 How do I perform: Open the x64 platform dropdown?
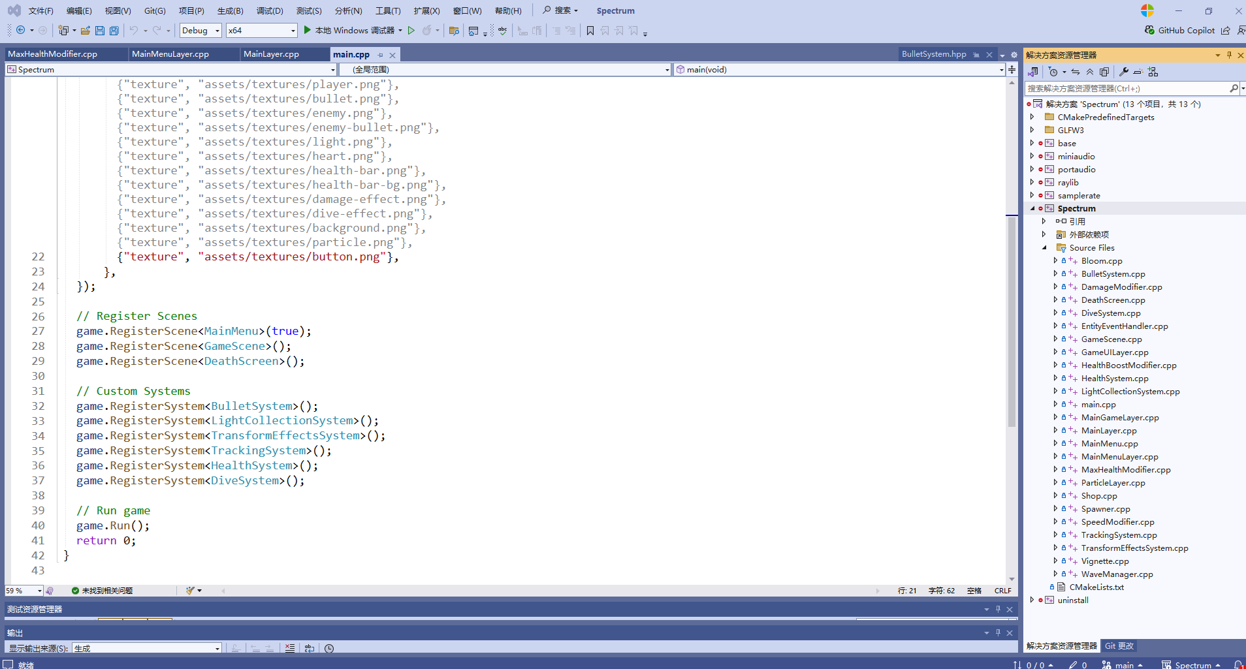pyautogui.click(x=262, y=30)
